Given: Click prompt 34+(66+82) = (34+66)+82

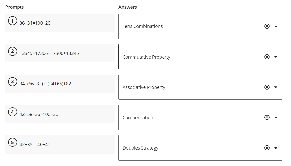Looking at the screenshot, I should [45, 84].
